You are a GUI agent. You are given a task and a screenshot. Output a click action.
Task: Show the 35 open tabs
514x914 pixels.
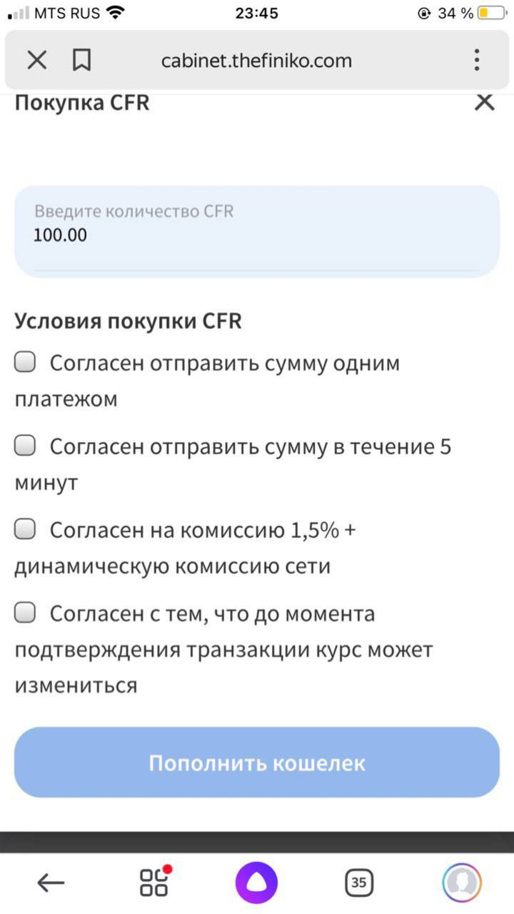point(359,883)
